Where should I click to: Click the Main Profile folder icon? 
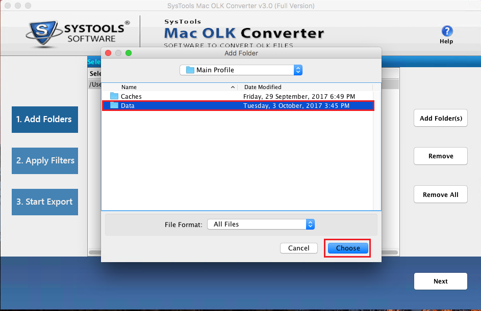[x=190, y=70]
